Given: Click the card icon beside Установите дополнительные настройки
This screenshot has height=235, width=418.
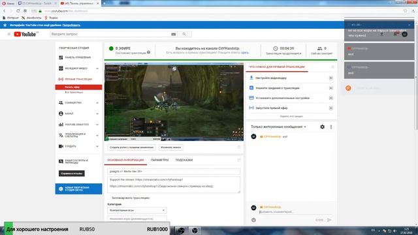Looking at the screenshot, I should [x=251, y=98].
